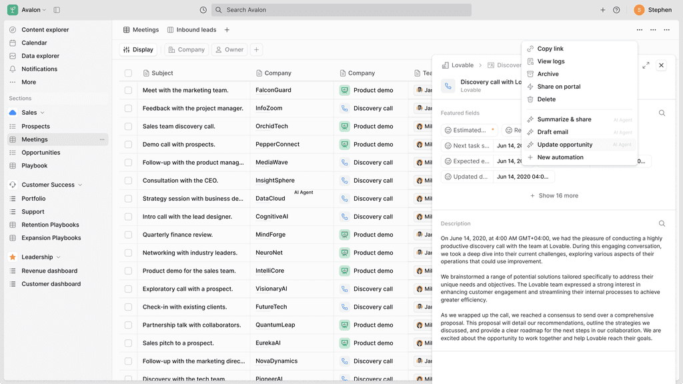Click the history clock icon beside the search bar

(x=203, y=9)
